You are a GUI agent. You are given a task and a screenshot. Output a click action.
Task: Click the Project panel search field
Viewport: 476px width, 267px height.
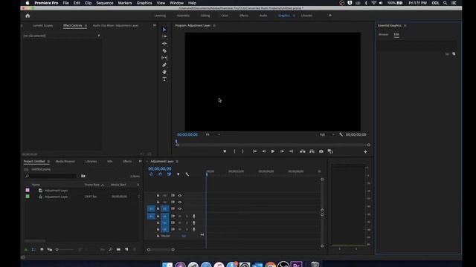pos(51,176)
